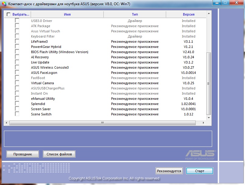This screenshot has width=245, height=185.
Task: Click the ASUS logo
Action: point(200,154)
